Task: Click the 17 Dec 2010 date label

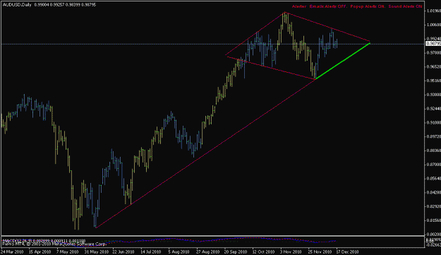Action: 347,251
